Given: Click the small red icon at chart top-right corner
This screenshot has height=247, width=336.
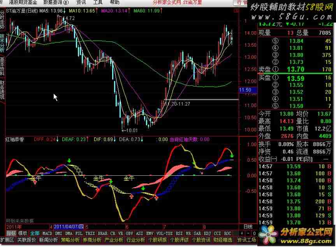Looking at the screenshot, I should click(x=236, y=11).
